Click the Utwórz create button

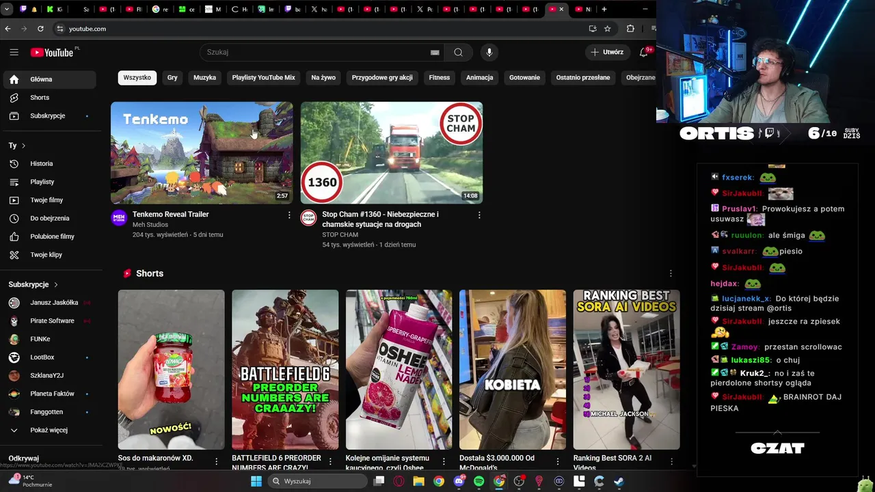pos(607,52)
